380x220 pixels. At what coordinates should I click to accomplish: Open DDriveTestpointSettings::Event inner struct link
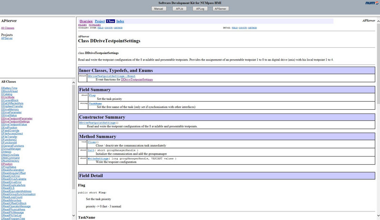click(112, 76)
